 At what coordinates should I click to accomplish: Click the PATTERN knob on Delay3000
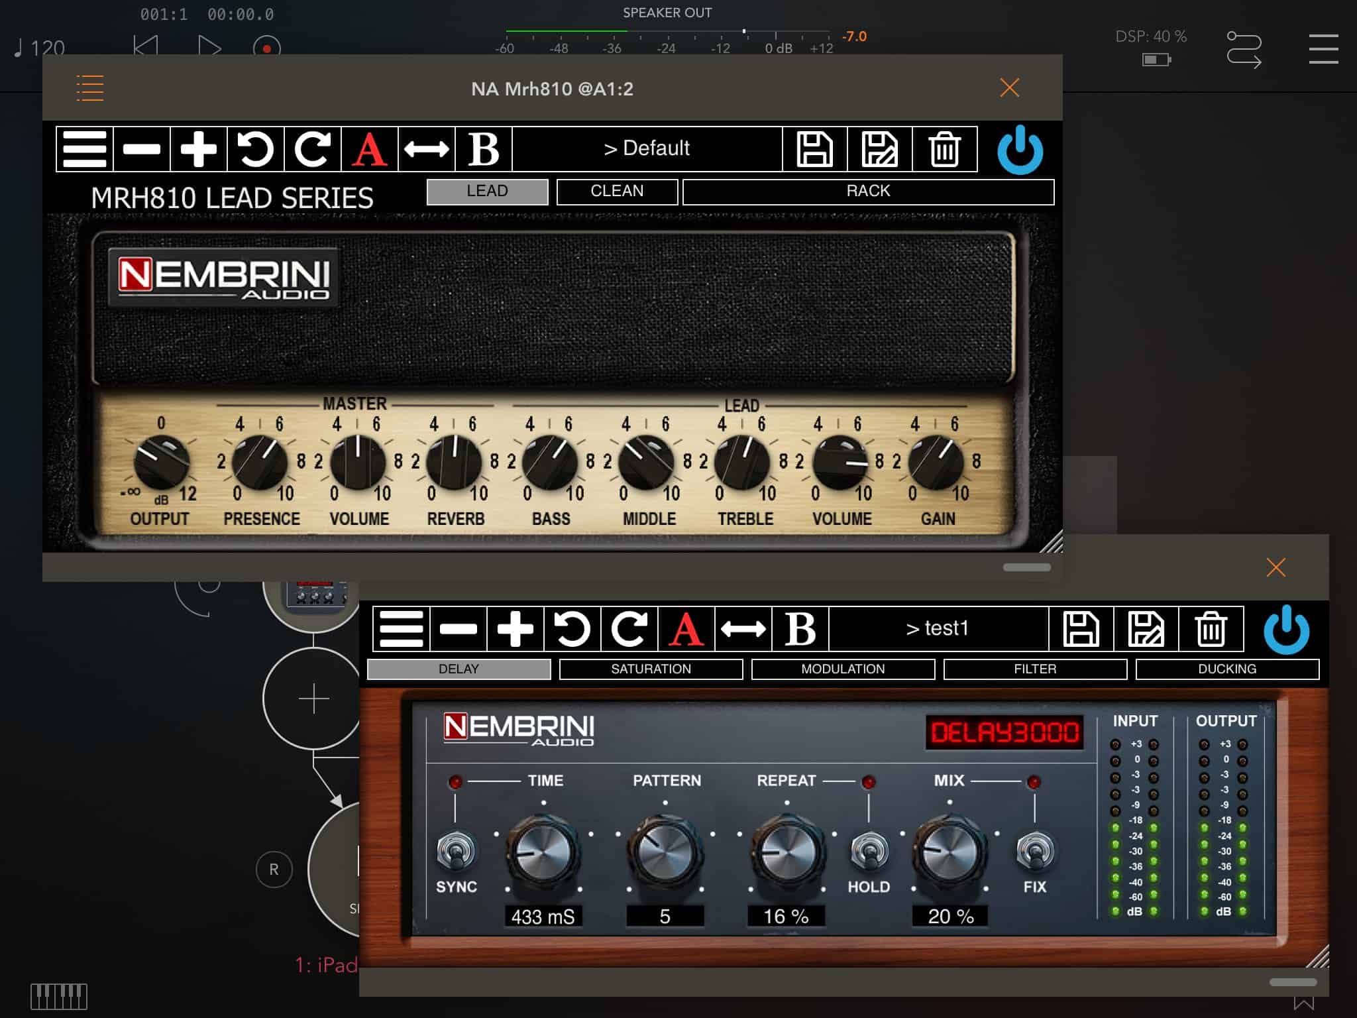pyautogui.click(x=665, y=852)
